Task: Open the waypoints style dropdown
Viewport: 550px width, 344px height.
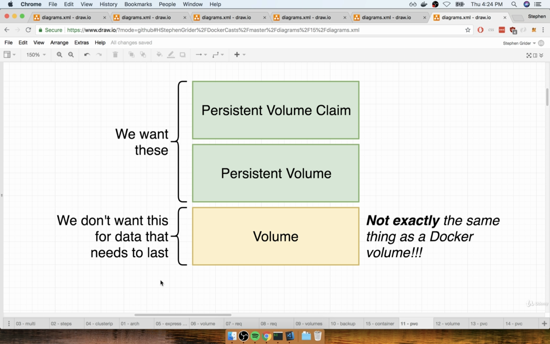Action: click(218, 55)
